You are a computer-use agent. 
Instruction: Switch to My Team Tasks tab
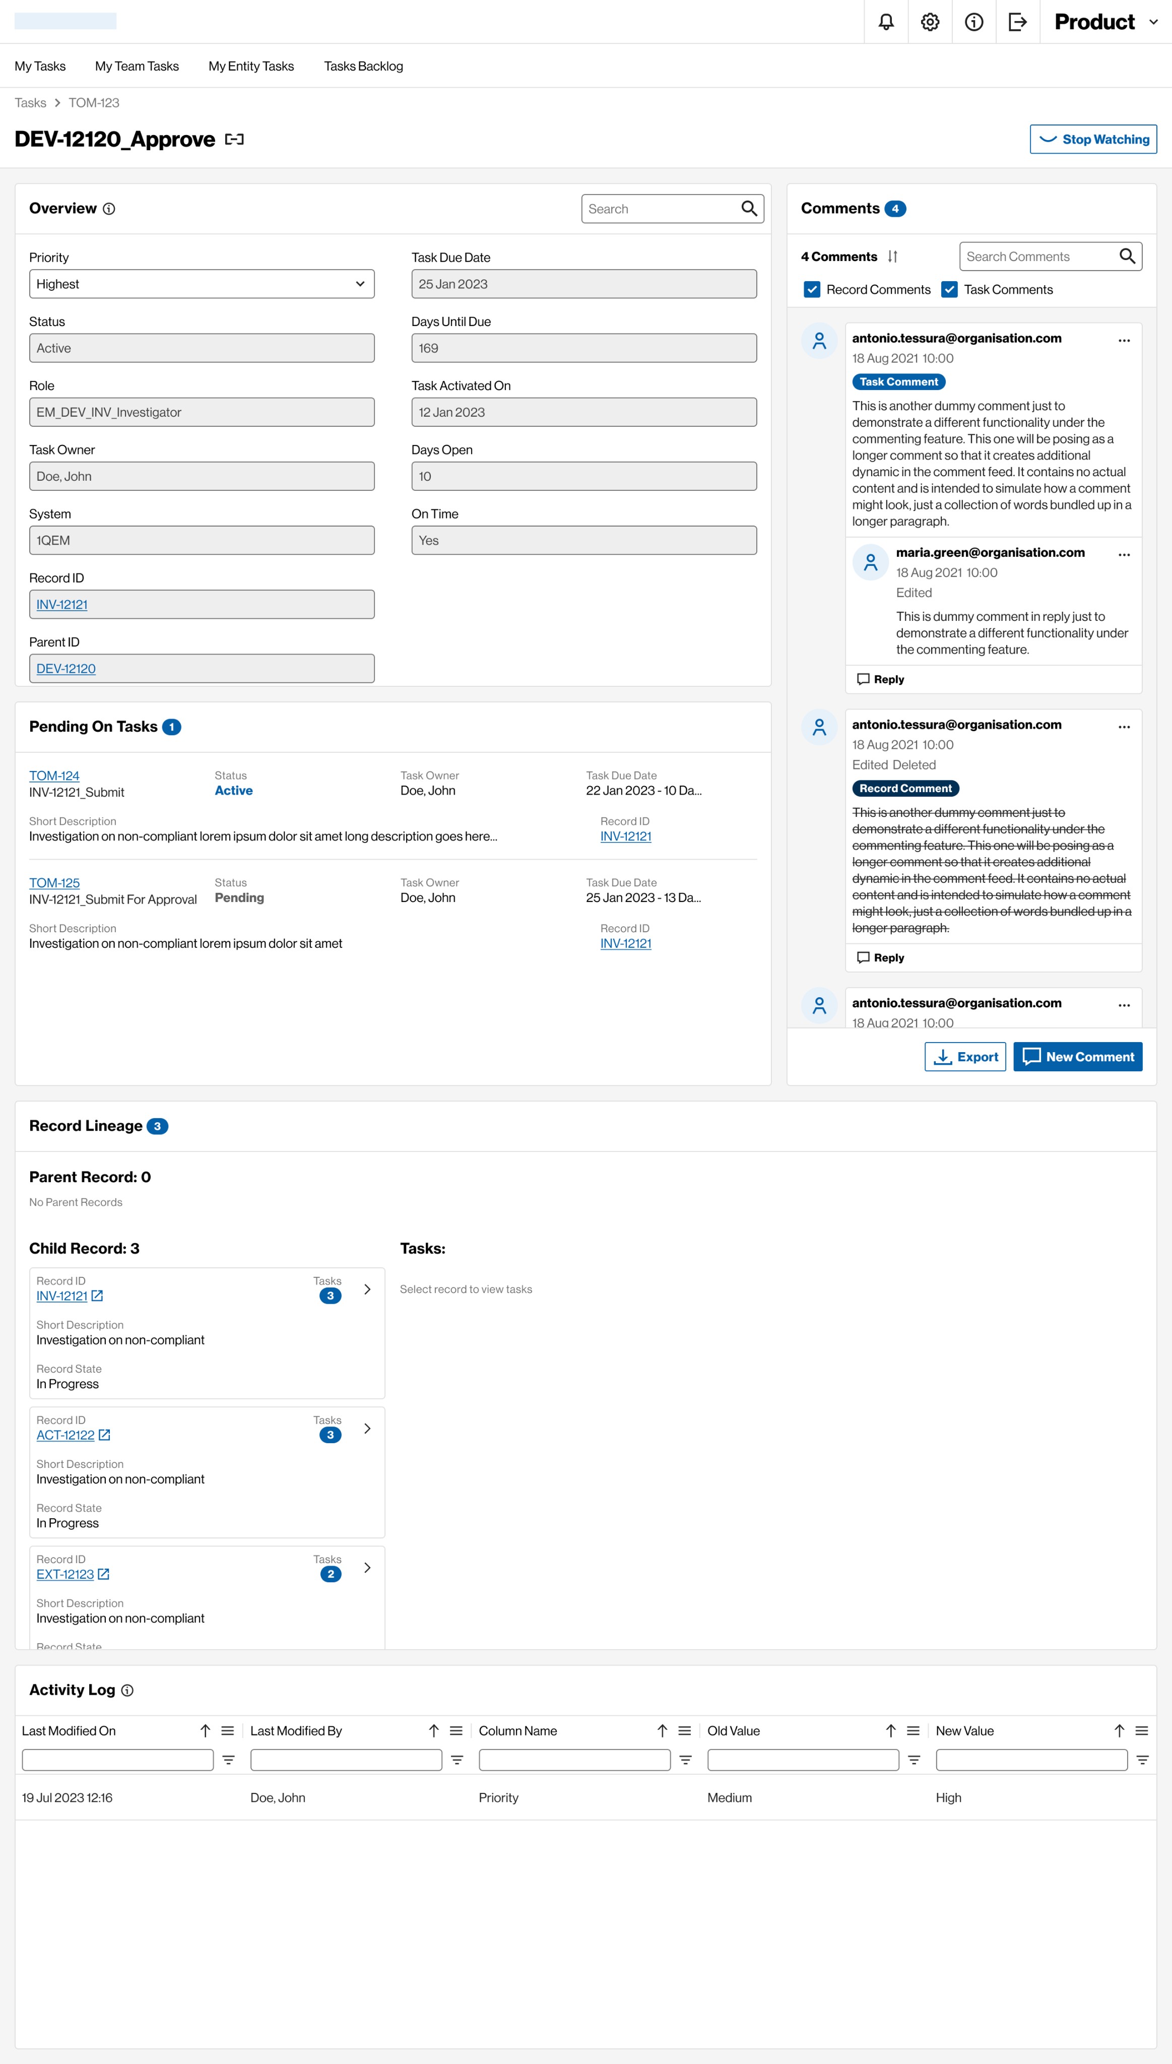tap(137, 66)
